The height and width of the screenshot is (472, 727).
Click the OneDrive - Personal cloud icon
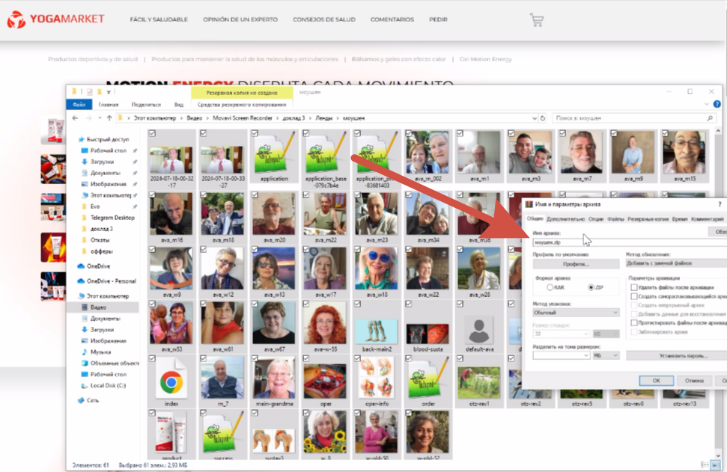[x=81, y=281]
